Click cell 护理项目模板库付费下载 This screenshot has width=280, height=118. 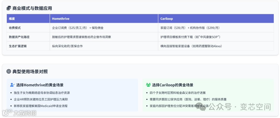pos(216,37)
